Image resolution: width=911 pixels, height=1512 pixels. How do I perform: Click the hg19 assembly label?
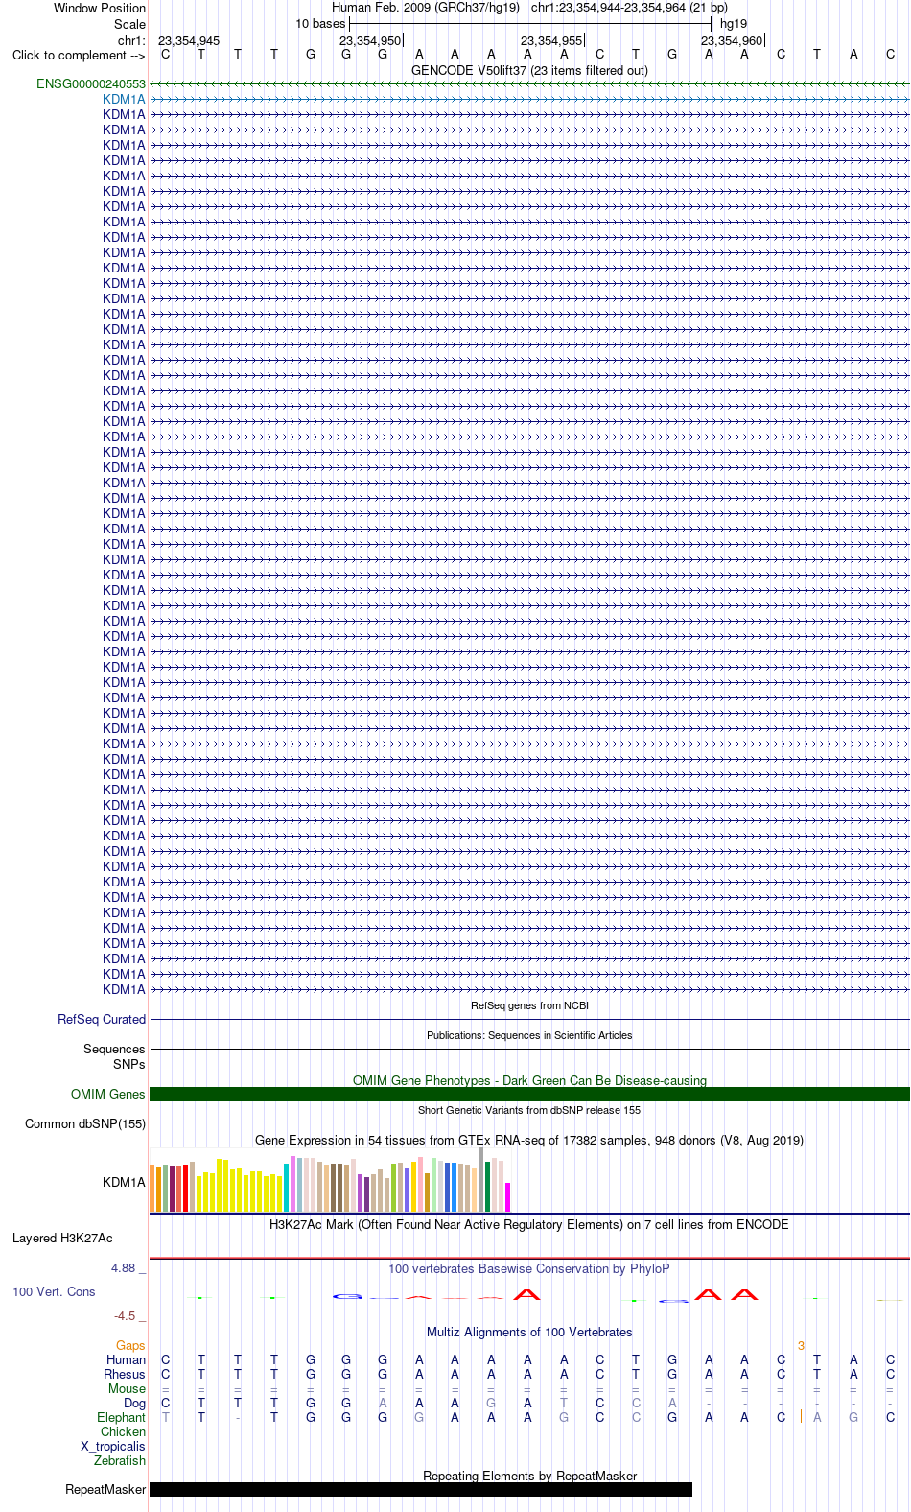(x=734, y=23)
